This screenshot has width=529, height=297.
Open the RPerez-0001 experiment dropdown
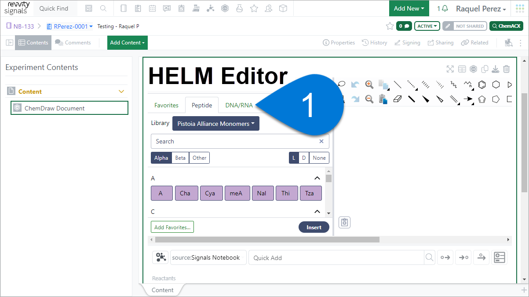click(70, 26)
